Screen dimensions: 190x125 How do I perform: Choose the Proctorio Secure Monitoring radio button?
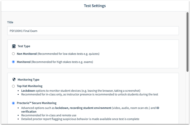(13, 103)
